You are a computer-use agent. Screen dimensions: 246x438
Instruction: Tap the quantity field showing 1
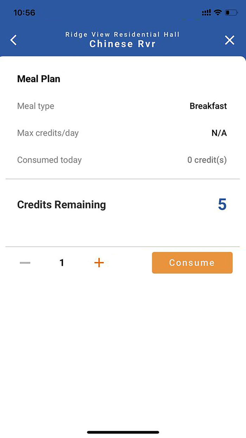click(62, 263)
